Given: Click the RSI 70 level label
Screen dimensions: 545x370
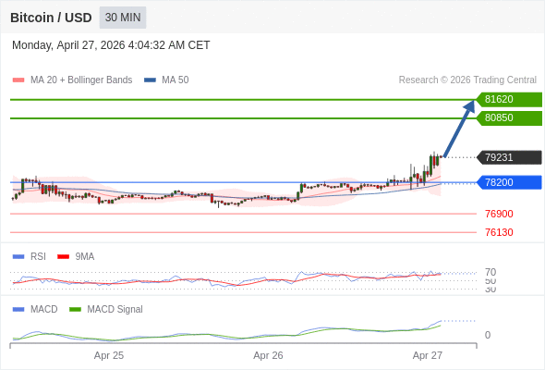Looking at the screenshot, I should click(490, 272).
